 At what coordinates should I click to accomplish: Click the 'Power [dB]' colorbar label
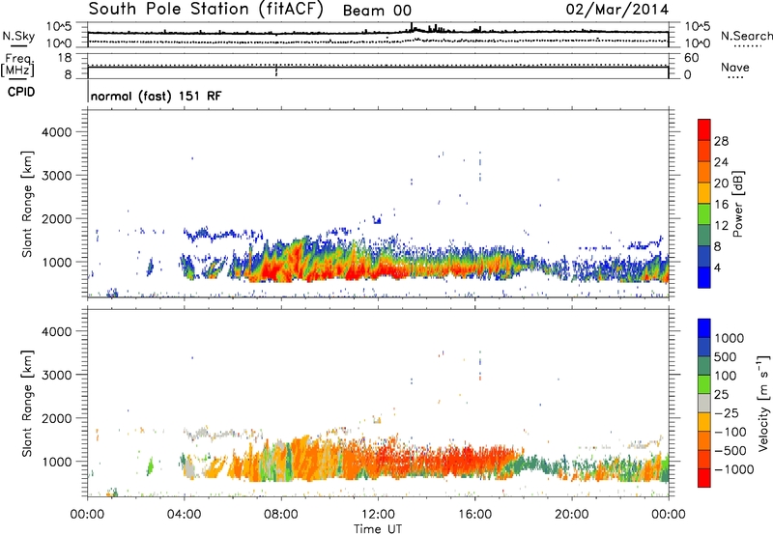pos(737,204)
